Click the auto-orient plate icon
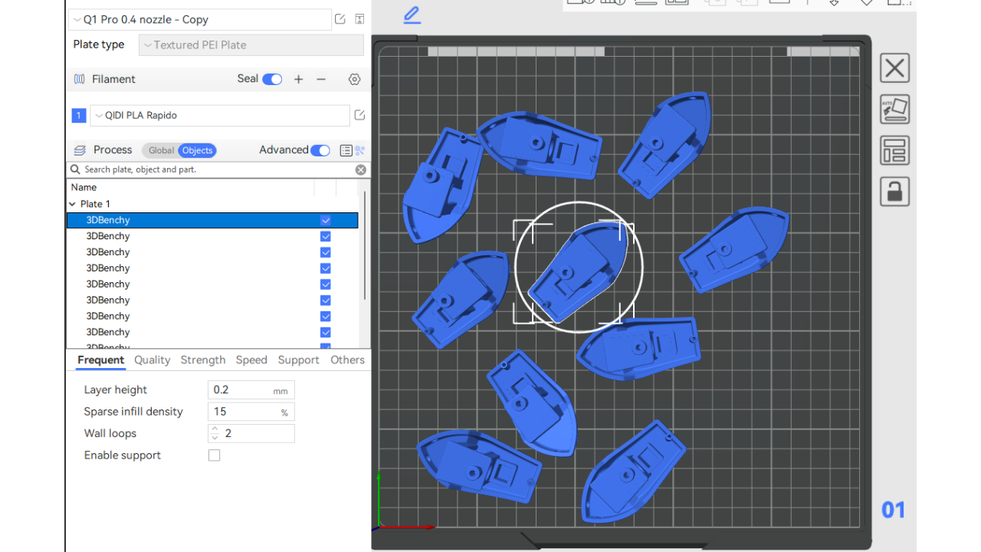Image resolution: width=981 pixels, height=552 pixels. click(894, 110)
